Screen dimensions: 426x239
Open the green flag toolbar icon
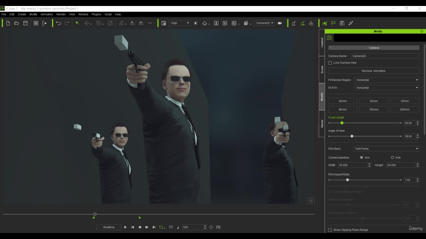click(x=333, y=23)
